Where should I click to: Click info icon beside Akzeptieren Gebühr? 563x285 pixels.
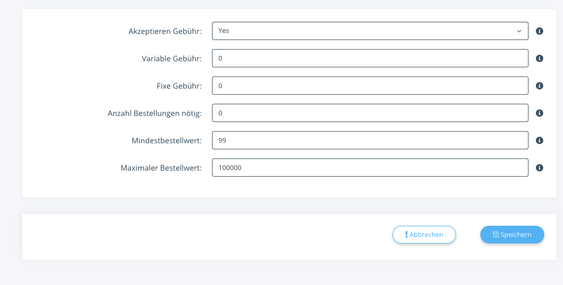point(539,31)
